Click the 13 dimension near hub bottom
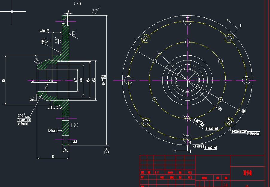The height and width of the screenshot is (187, 270). click(57, 107)
